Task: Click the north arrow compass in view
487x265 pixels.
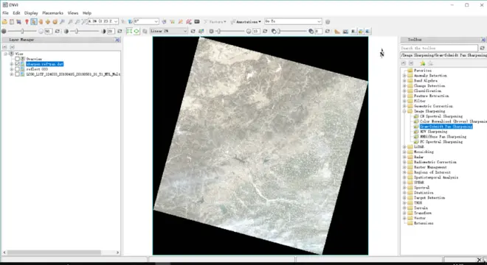Action: (381, 53)
